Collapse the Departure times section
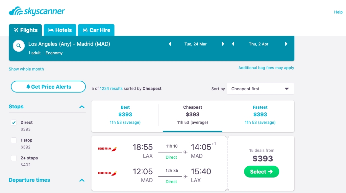The height and width of the screenshot is (193, 346). pos(82,180)
